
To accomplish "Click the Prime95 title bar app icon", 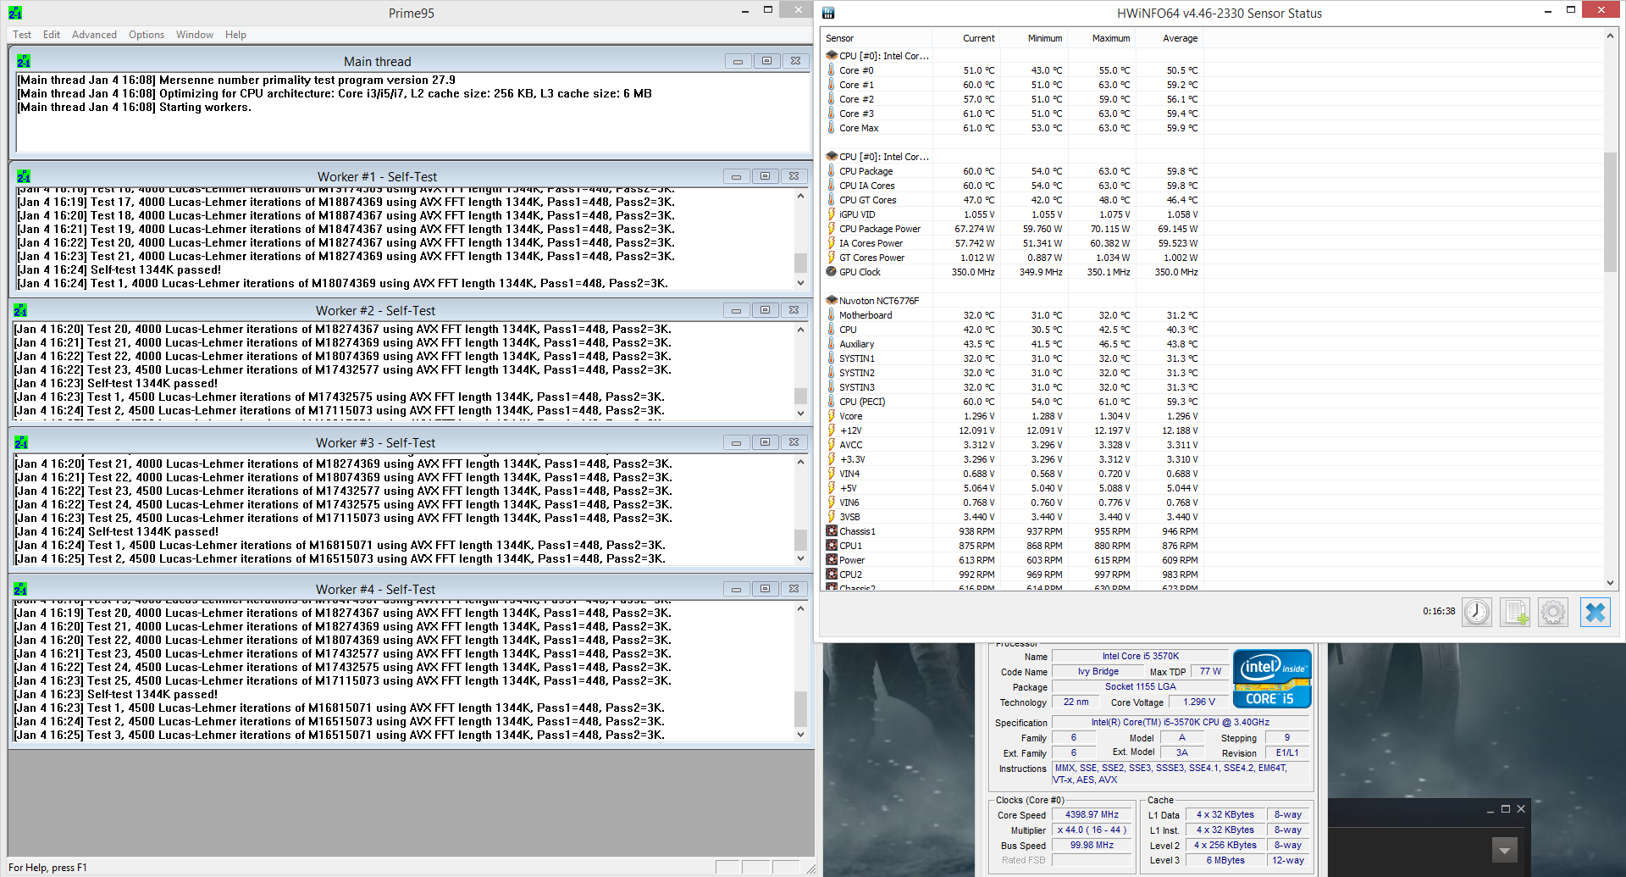I will [15, 13].
